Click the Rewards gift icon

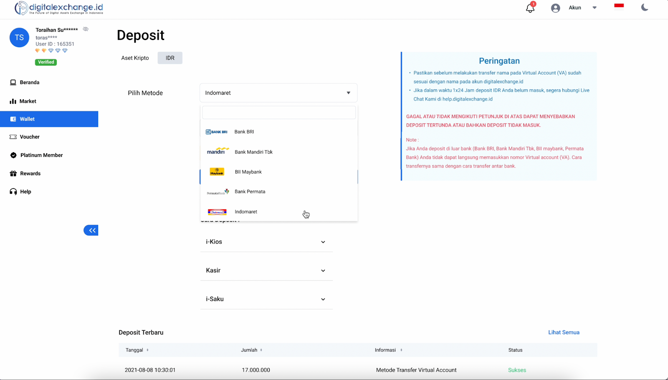tap(13, 174)
